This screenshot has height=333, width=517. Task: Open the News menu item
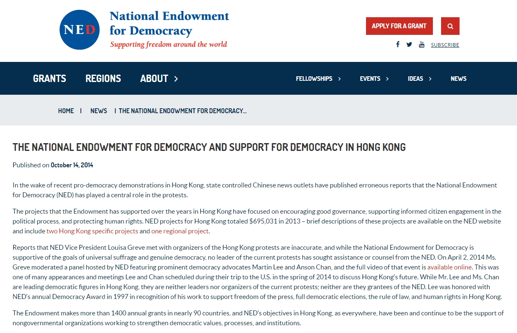pos(458,79)
